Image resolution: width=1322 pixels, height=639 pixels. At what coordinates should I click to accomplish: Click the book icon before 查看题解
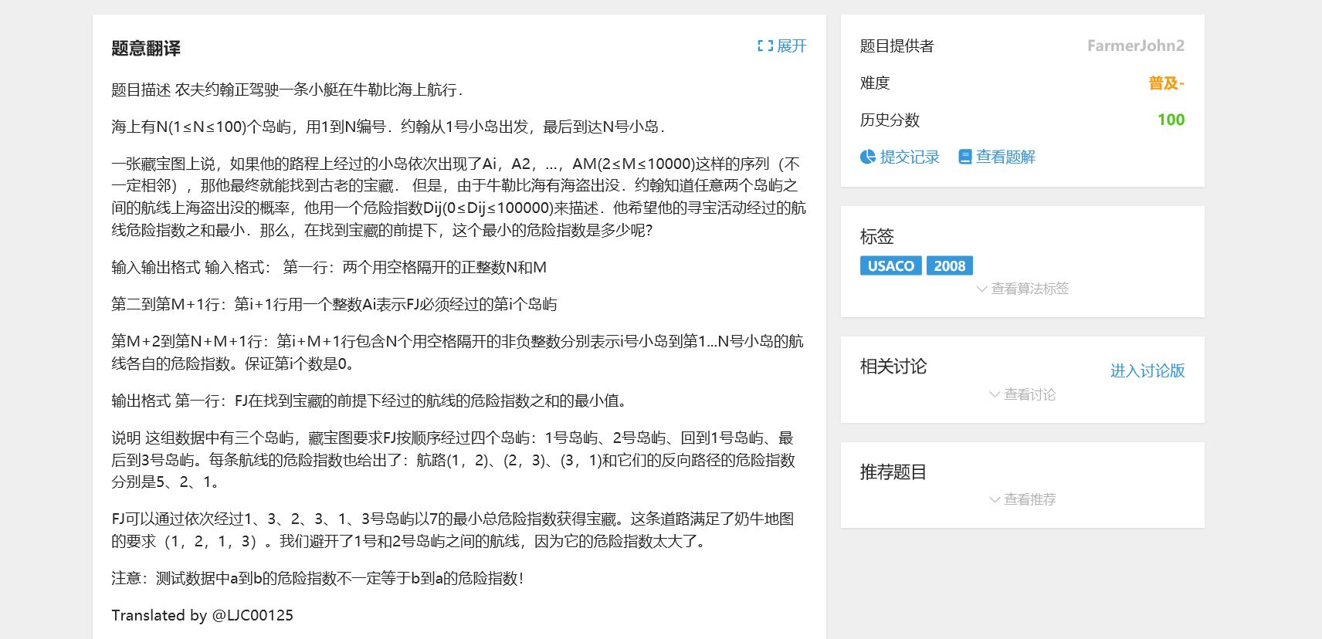coord(964,157)
